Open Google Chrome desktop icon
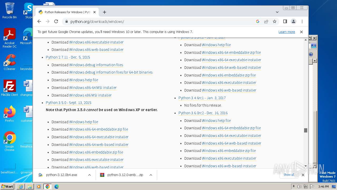337x190 pixels. 9,141
